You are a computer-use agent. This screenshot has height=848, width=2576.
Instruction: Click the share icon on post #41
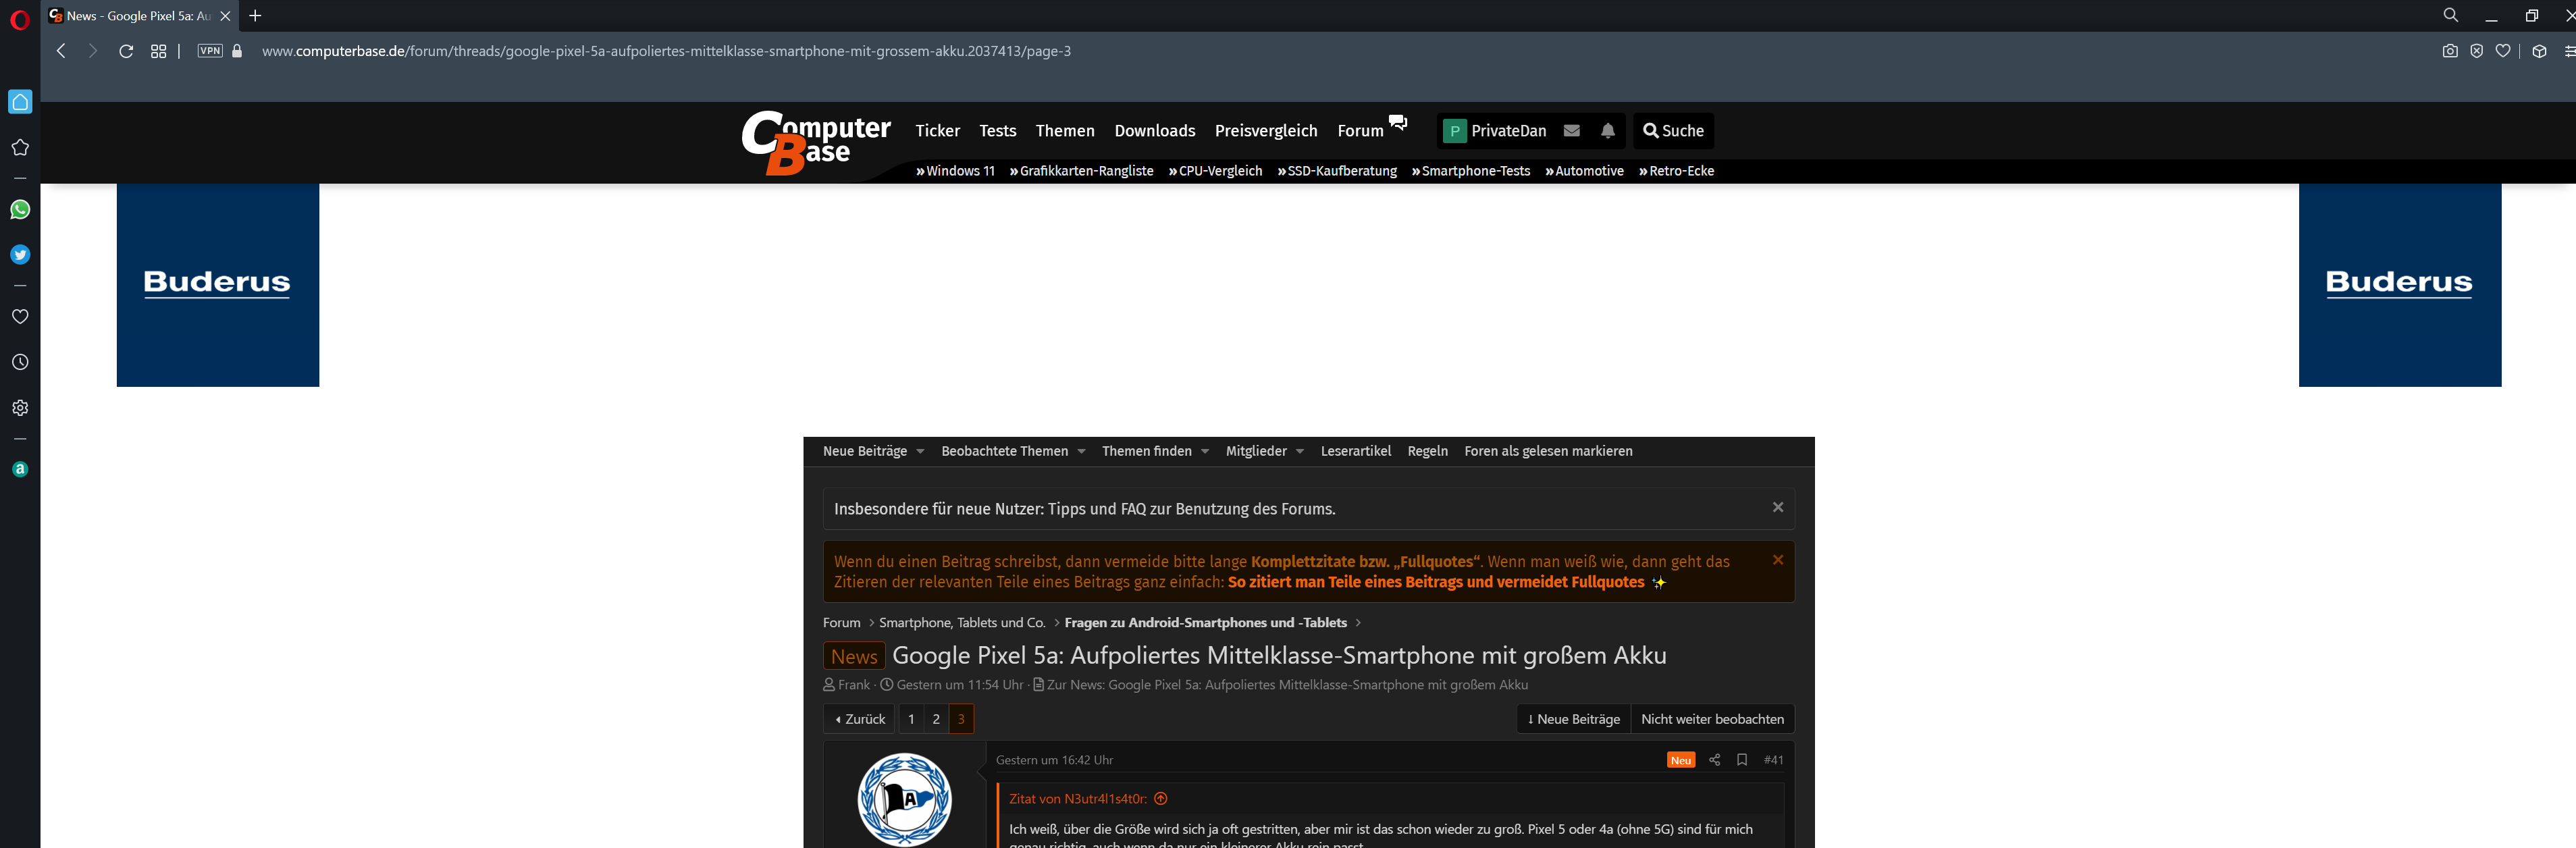tap(1714, 760)
